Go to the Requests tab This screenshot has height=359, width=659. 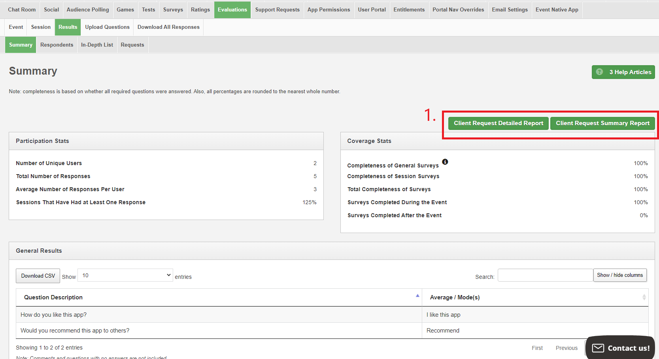pos(132,45)
